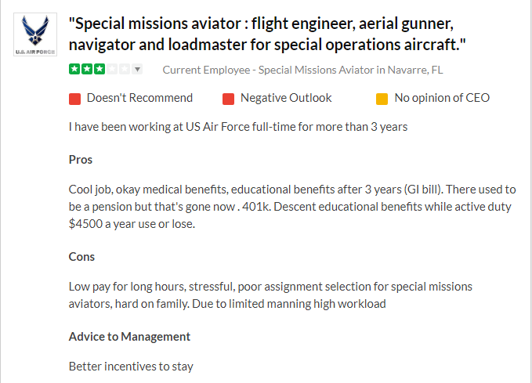Viewport: 532px width, 383px height.
Task: Click the fifth empty rating star
Action: pyautogui.click(x=125, y=70)
